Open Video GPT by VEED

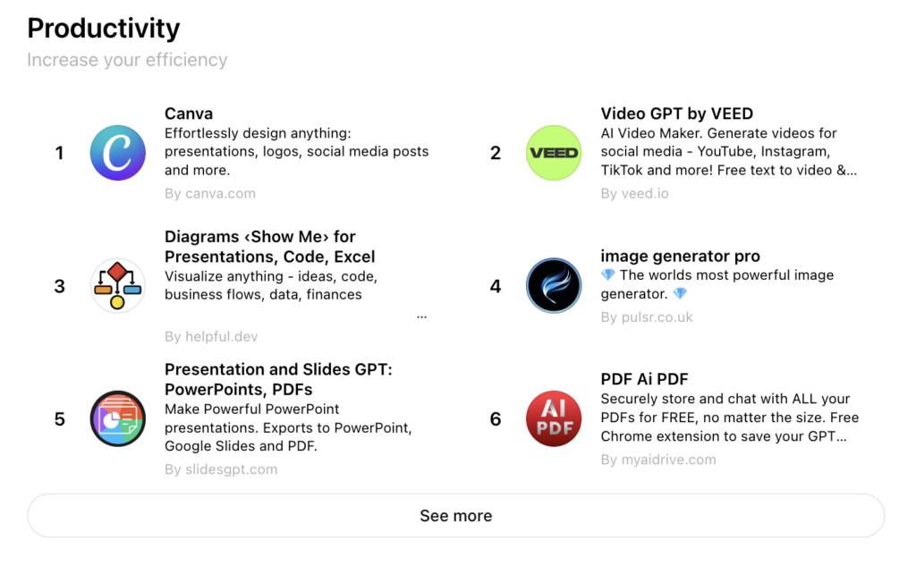(x=676, y=114)
